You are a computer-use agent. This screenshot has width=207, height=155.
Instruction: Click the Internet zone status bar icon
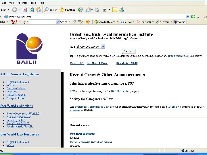183,150
